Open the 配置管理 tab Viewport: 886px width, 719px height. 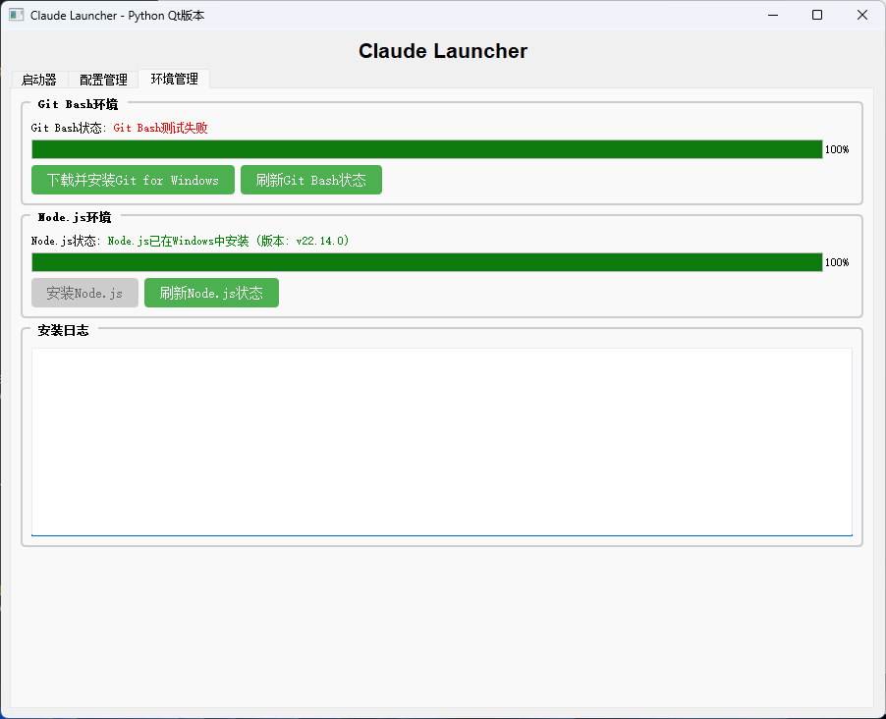tap(103, 80)
